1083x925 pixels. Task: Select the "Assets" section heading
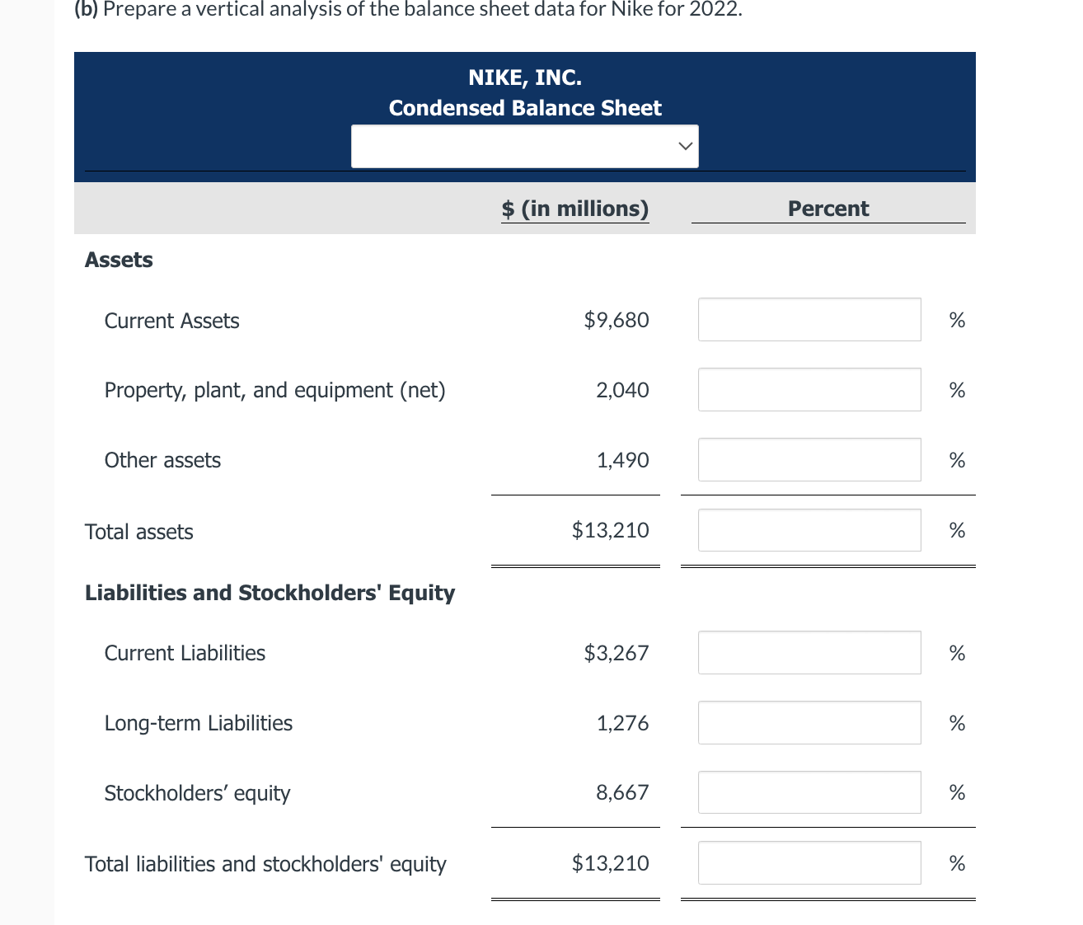tap(119, 260)
